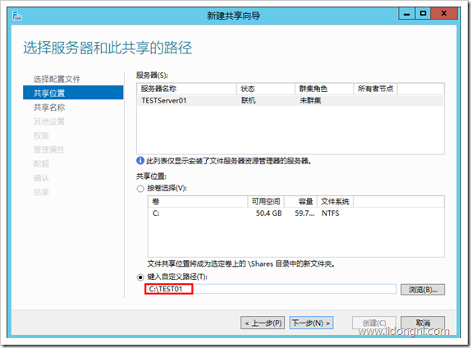
Task: Go back with the < 上一步(P) button
Action: click(263, 323)
